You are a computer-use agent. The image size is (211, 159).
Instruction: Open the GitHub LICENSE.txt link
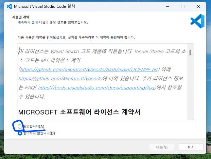coord(89,69)
